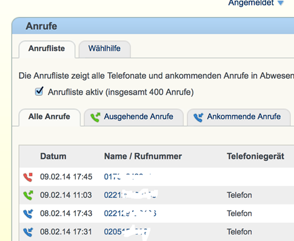Show the Alle Anrufe tab
The image size is (294, 241).
49,117
